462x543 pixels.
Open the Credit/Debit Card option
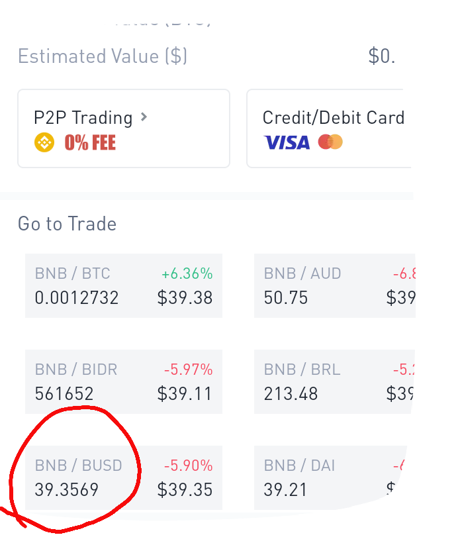pyautogui.click(x=329, y=128)
